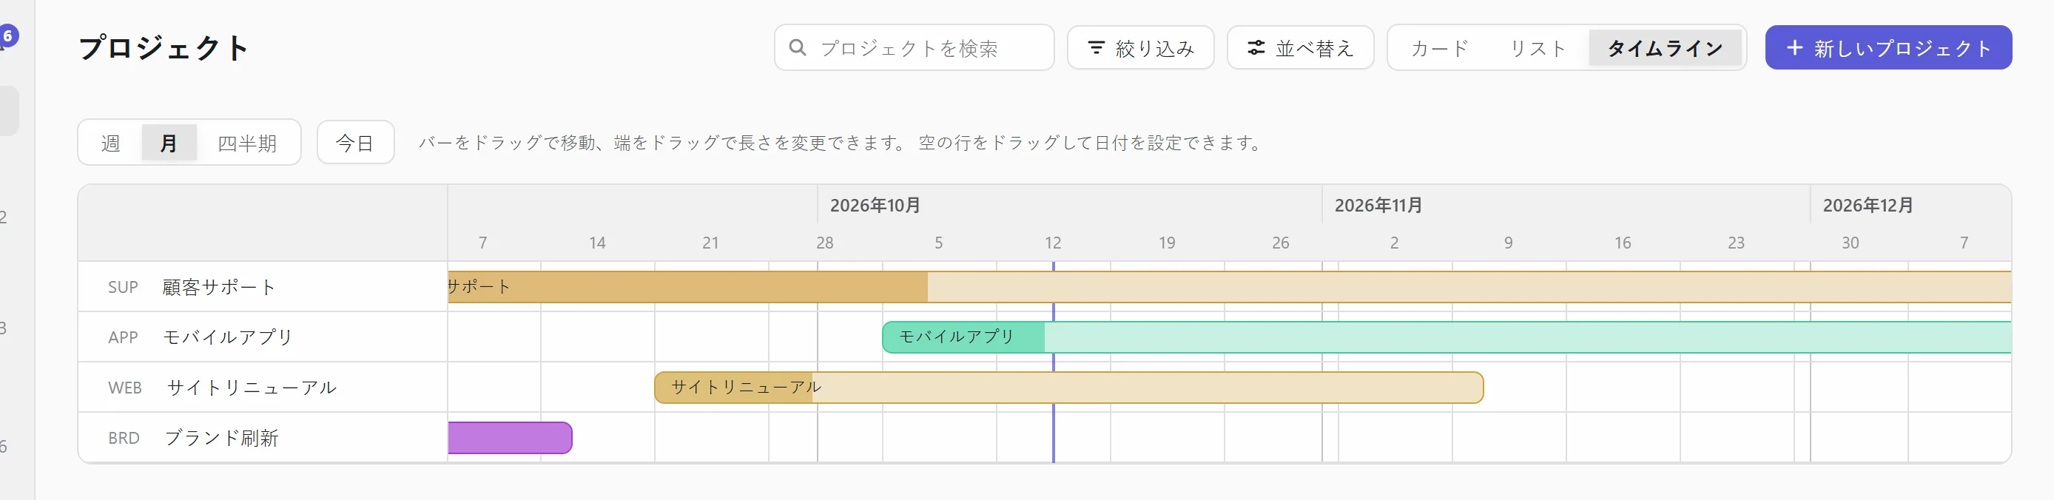
Task: Select the サイトリニューアル project row label
Action: click(251, 388)
